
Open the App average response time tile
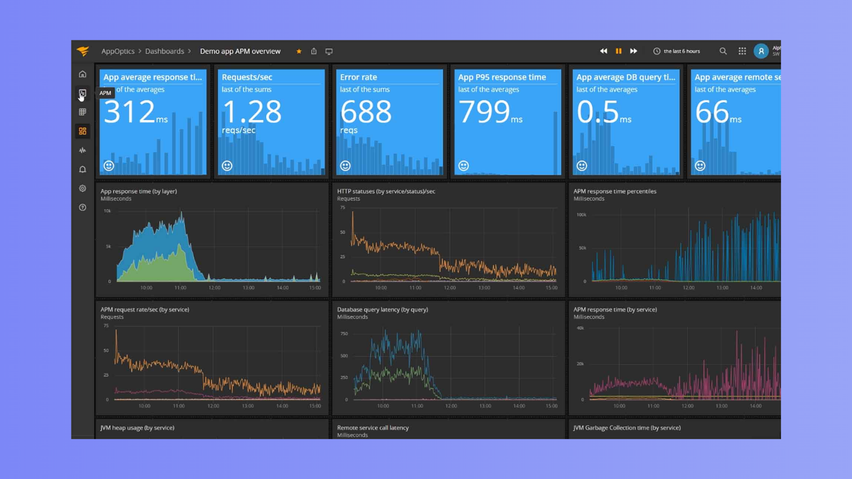(153, 122)
